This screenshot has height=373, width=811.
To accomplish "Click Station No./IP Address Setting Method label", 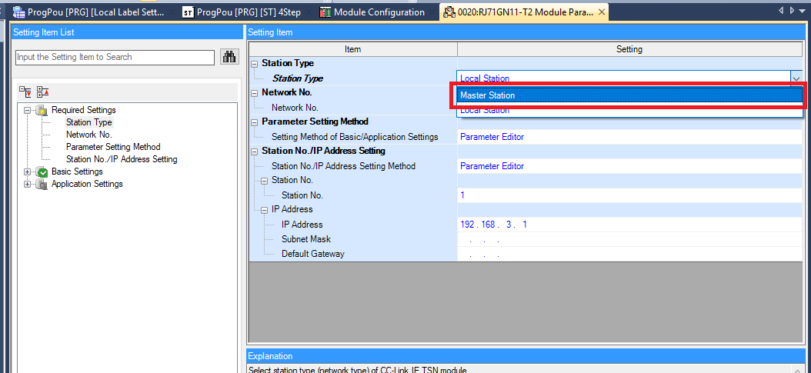I will coord(343,166).
